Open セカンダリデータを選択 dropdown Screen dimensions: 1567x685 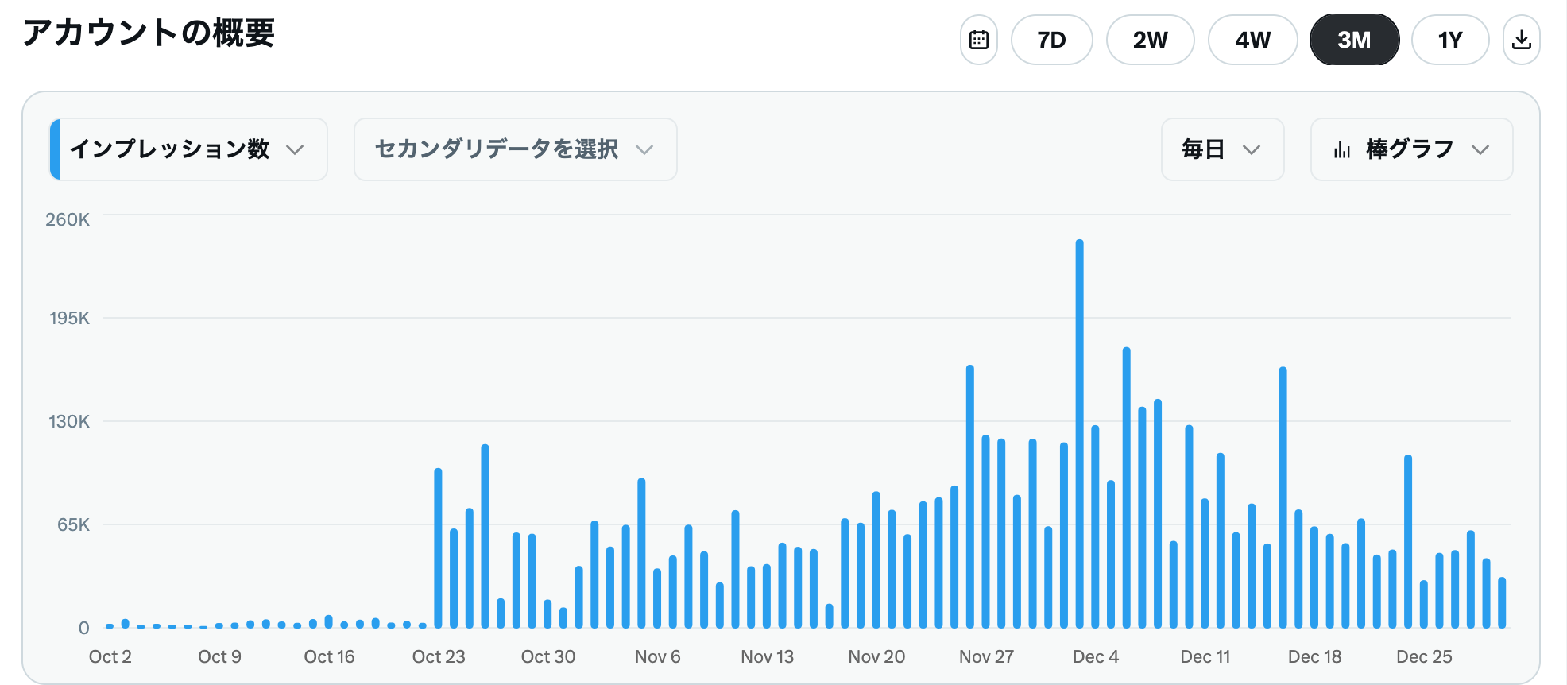point(515,149)
